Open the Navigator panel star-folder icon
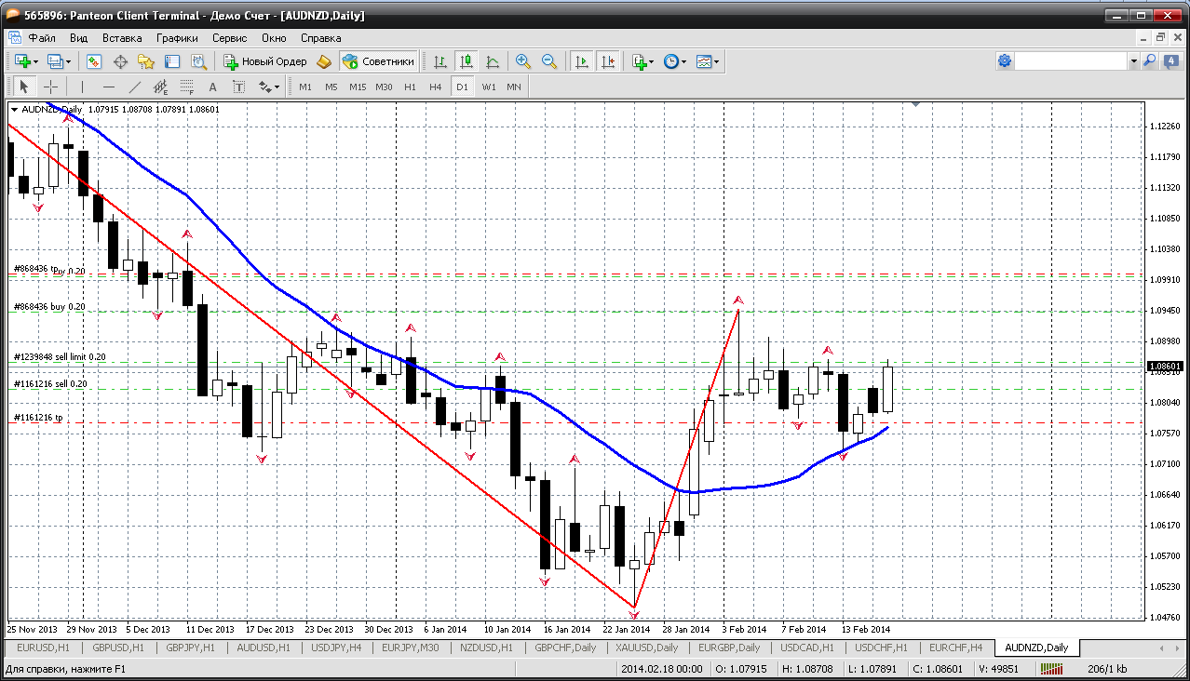The image size is (1190, 681). [x=146, y=61]
